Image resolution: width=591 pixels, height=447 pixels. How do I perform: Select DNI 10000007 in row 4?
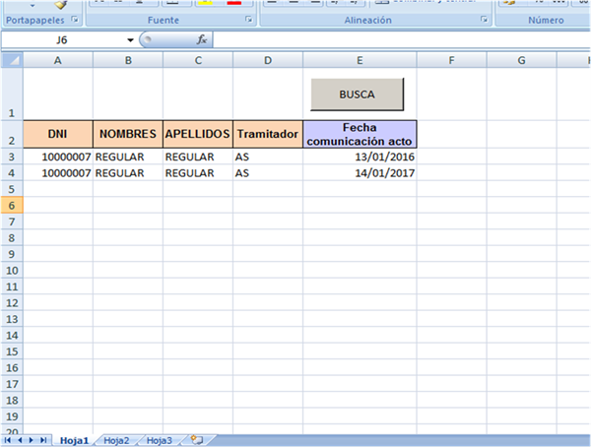(58, 173)
